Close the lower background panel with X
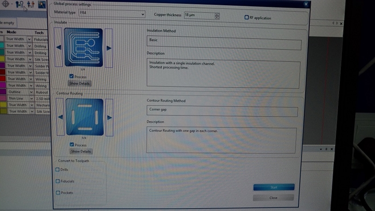 pos(332,149)
